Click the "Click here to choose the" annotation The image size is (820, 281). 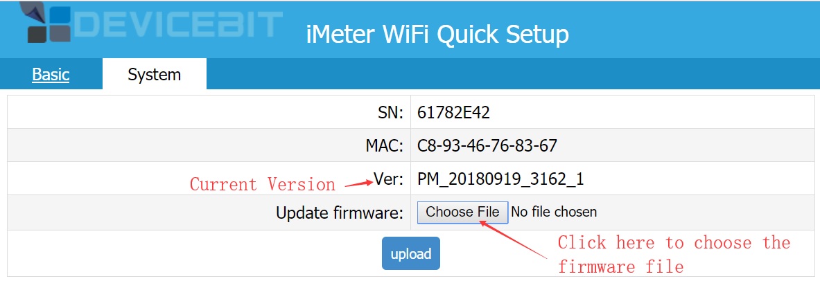(x=674, y=243)
